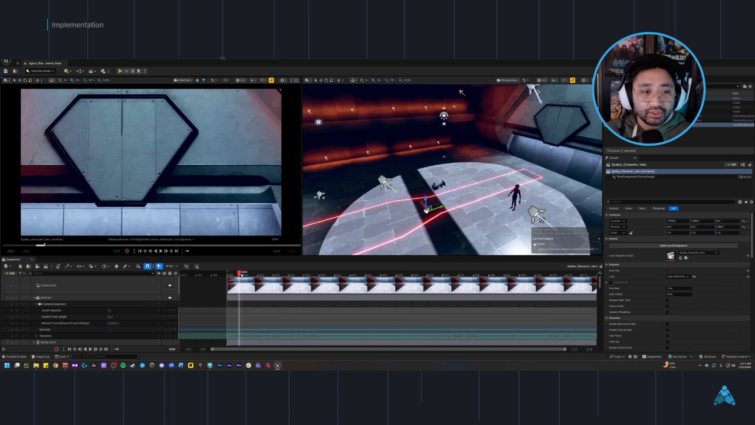Click the Play level button in main toolbar
The height and width of the screenshot is (425, 755).
tap(120, 71)
